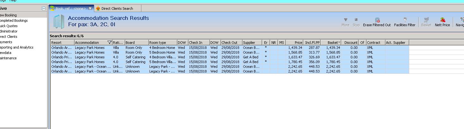Click the Erase Filtered Out bin icon

point(377,20)
